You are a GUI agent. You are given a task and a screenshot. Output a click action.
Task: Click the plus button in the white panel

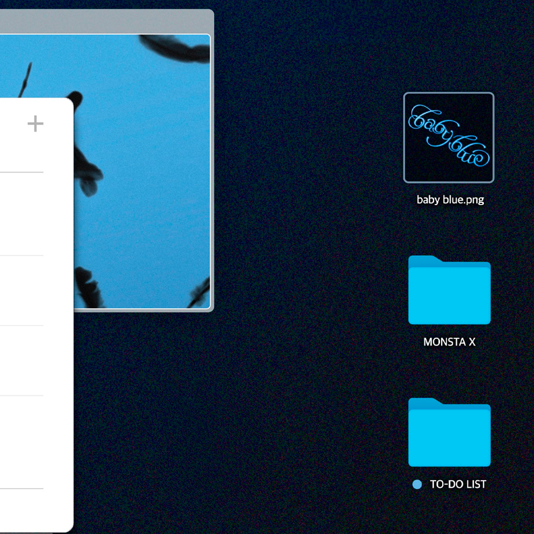[35, 124]
